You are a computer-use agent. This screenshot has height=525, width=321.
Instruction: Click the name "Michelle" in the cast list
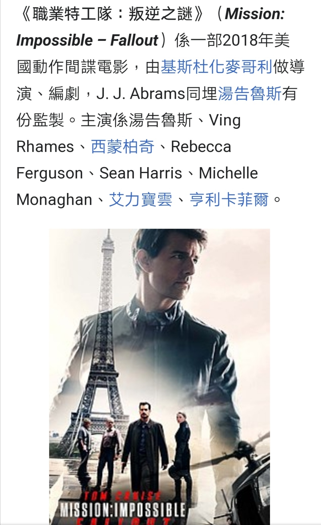pyautogui.click(x=228, y=173)
